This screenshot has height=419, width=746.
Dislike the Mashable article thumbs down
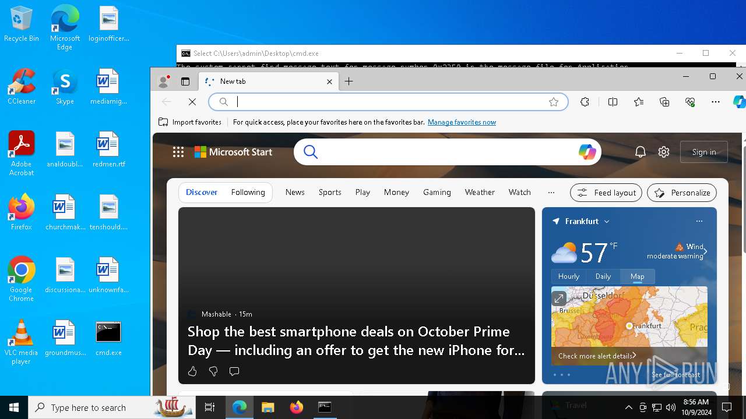[213, 371]
